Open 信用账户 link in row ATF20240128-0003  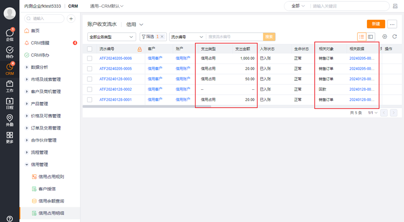[183, 79]
